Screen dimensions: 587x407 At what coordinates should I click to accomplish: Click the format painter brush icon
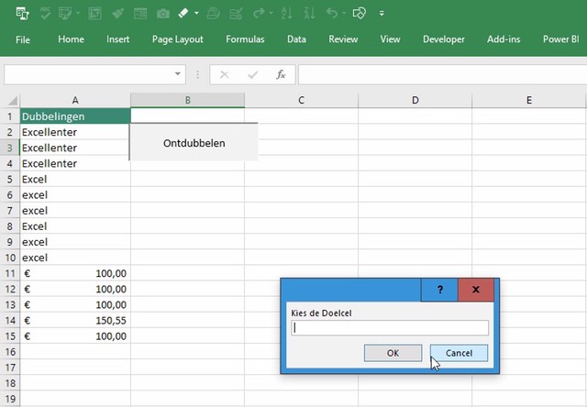pos(118,14)
